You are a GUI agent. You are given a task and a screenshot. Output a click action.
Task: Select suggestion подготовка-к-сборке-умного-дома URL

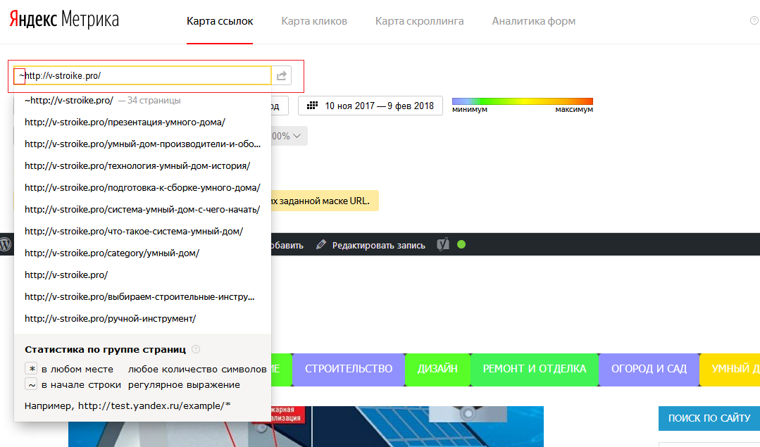142,187
